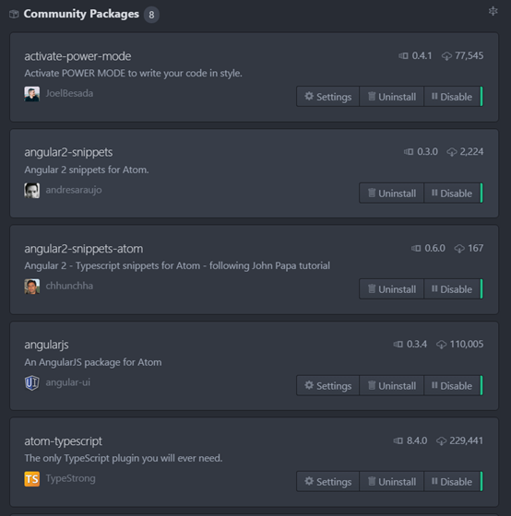
Task: Click the package icon beside Community Packages
Action: 14,14
